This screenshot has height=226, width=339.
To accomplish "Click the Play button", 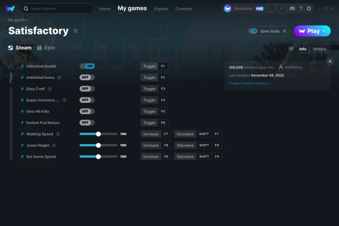I will 312,31.
